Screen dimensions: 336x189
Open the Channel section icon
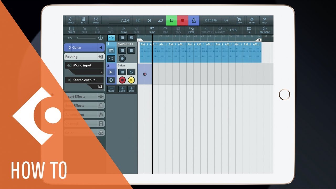101,124
